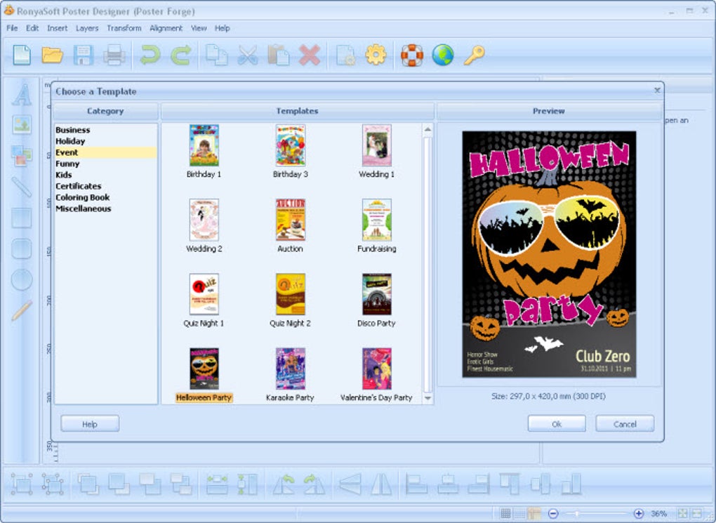Click the Cancel button

point(625,424)
